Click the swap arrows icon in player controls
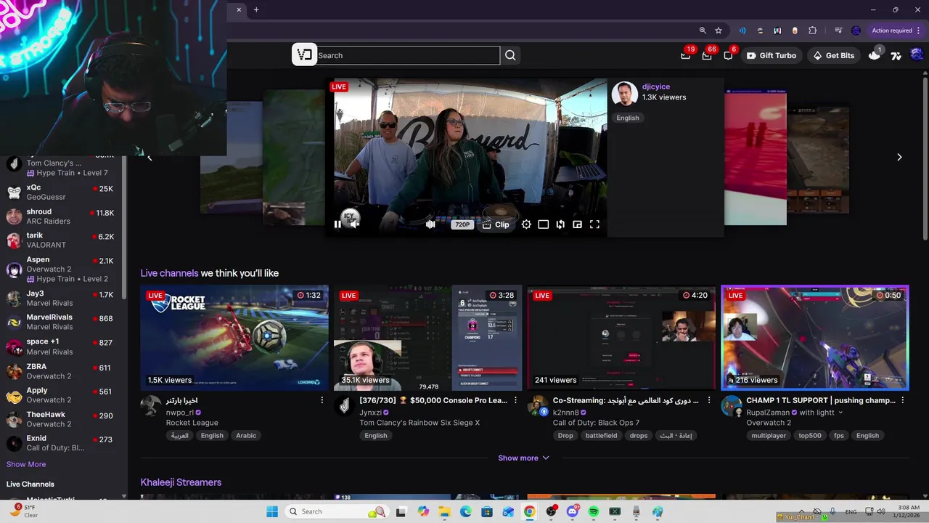Image resolution: width=929 pixels, height=523 pixels. coord(560,224)
